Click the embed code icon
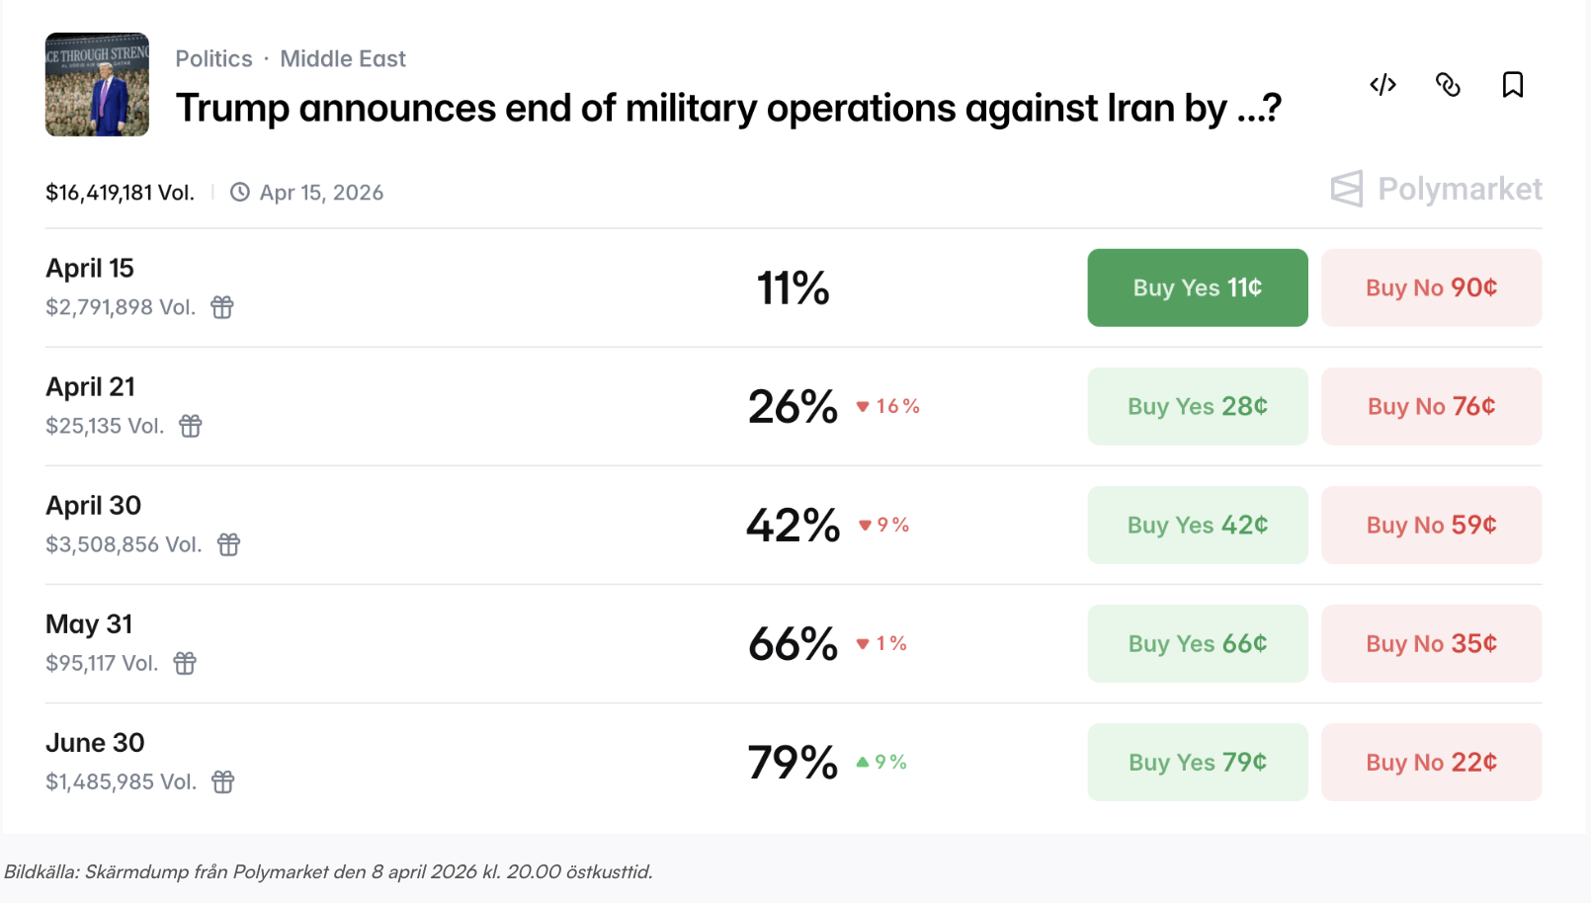 click(1382, 85)
